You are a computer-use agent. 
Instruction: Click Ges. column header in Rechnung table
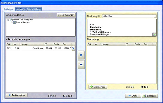click(x=148, y=44)
